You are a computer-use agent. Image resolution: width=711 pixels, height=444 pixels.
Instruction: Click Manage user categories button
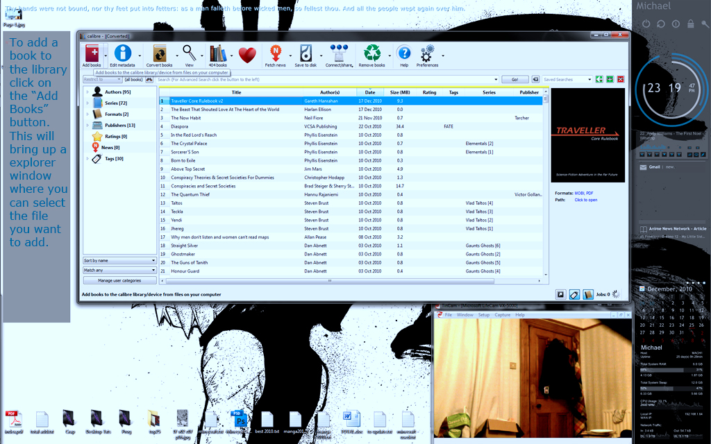pyautogui.click(x=119, y=280)
